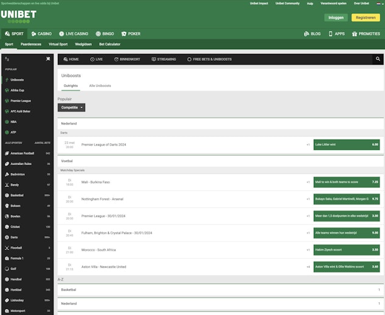Pick Mali to win & both teams score
The image size is (385, 315).
347,182
